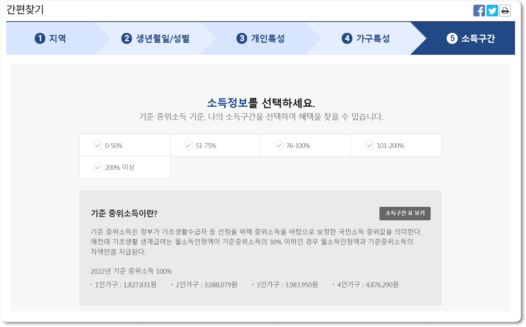Go to step 1 지역
Viewport: 526px width, 327px height.
50,38
